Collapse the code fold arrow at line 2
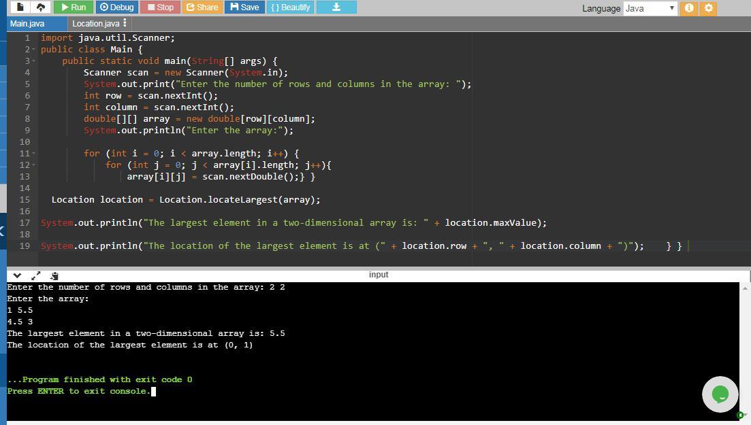Screen dimensions: 751x425 (33, 50)
